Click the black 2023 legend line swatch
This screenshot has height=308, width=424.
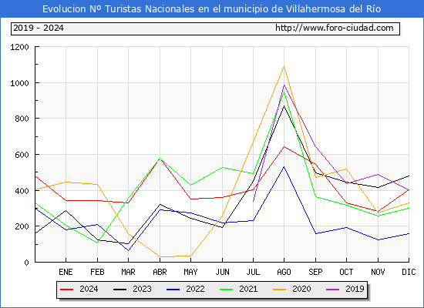[x=119, y=290]
